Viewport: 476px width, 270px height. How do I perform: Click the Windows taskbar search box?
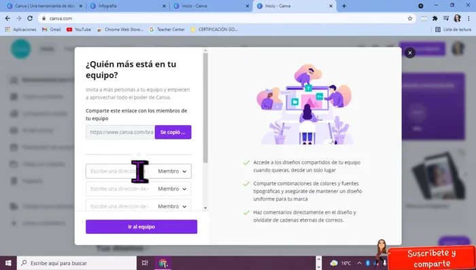pyautogui.click(x=76, y=263)
